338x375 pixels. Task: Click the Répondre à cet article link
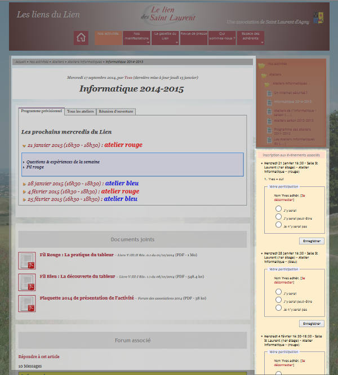[39, 356]
